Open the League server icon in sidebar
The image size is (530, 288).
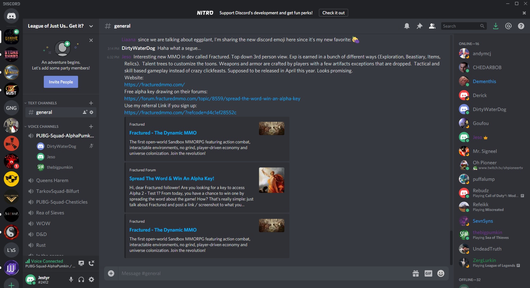11,37
